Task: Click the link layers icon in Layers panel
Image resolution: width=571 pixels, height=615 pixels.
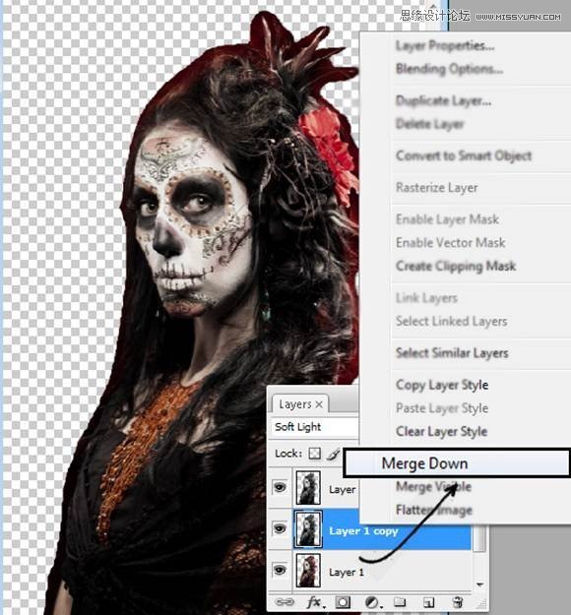Action: pos(284,602)
